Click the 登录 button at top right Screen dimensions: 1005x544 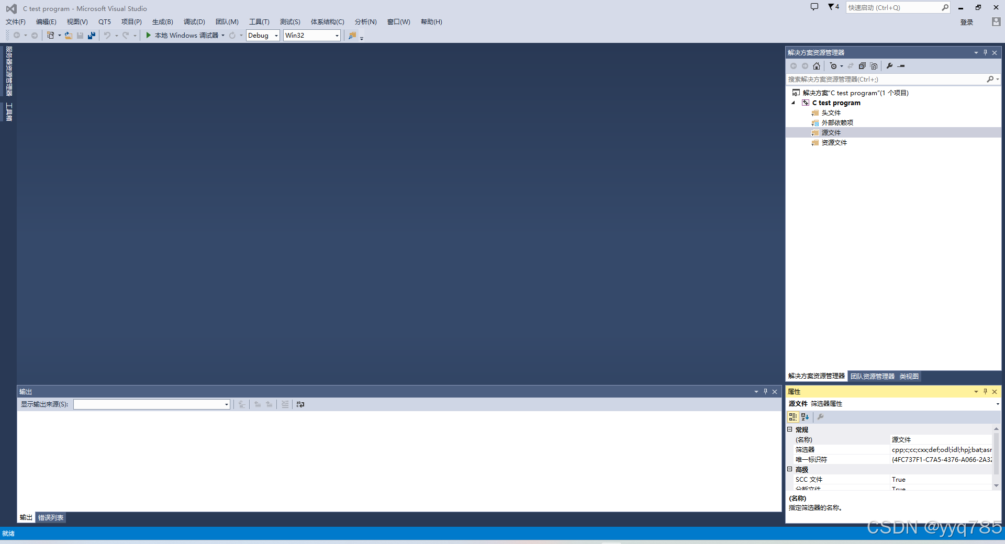pyautogui.click(x=967, y=22)
